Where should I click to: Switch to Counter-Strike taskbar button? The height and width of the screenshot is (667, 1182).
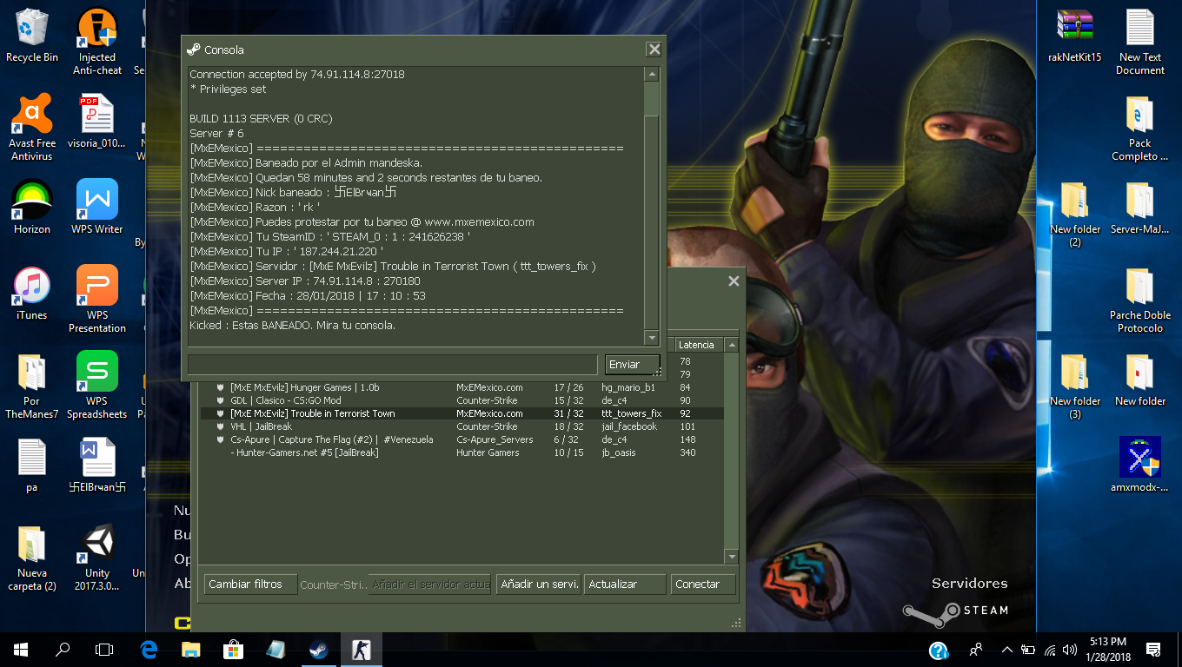tap(361, 650)
